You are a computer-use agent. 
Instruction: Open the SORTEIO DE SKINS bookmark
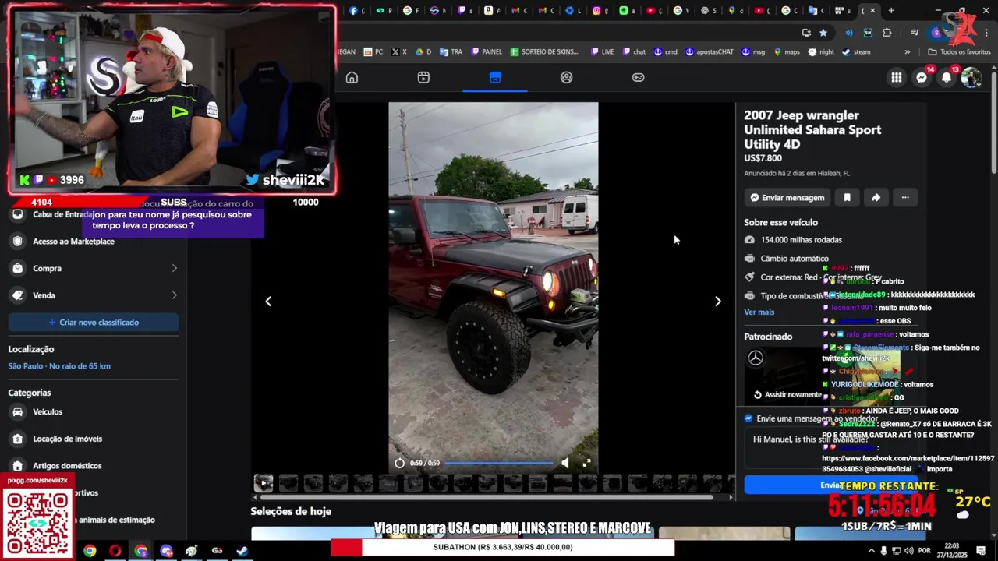pos(544,51)
